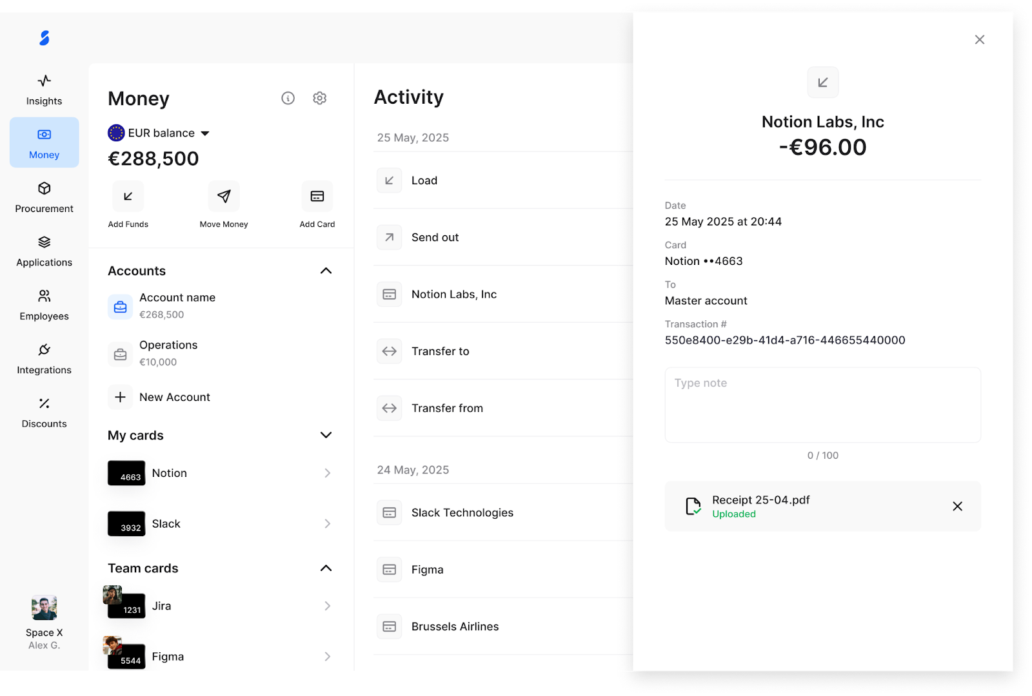This screenshot has height=696, width=1032.
Task: Click the Master account value
Action: [x=706, y=301]
